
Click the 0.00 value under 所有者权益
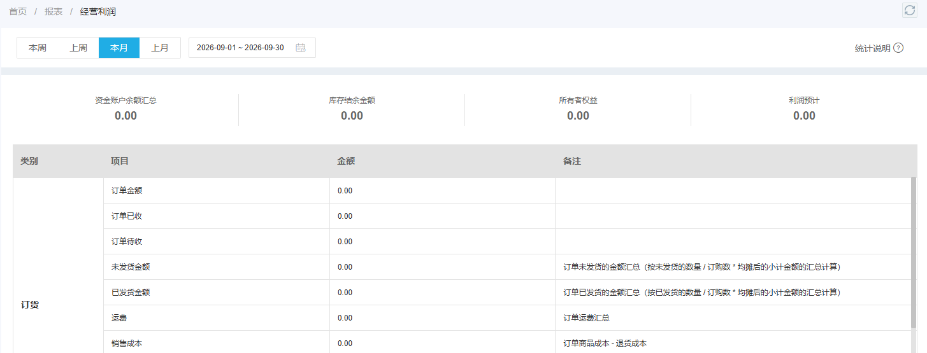pos(578,116)
